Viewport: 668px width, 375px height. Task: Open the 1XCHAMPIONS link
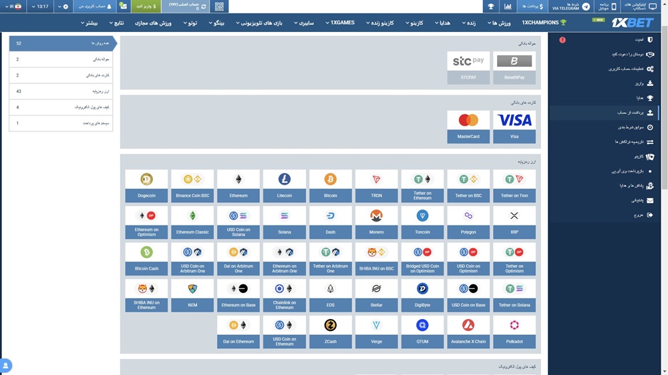coord(544,23)
